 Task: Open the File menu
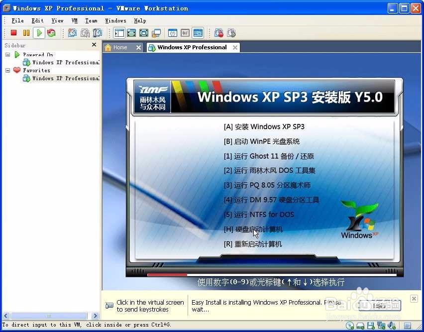(17, 20)
